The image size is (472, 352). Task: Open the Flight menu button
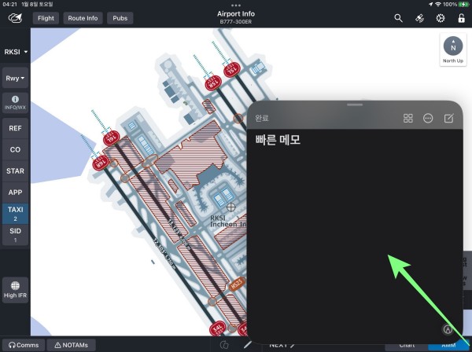click(x=46, y=17)
